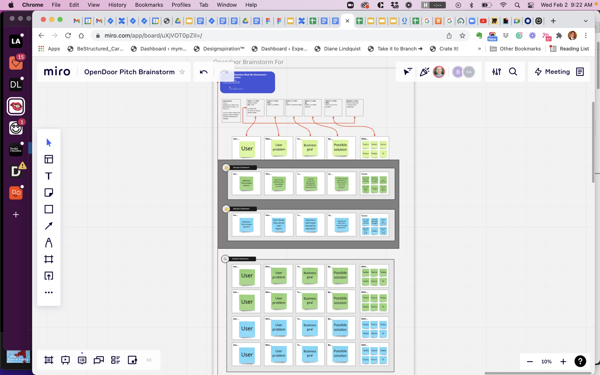The width and height of the screenshot is (600, 375).
Task: Open the chat icon in bottom toolbar
Action: tap(99, 360)
